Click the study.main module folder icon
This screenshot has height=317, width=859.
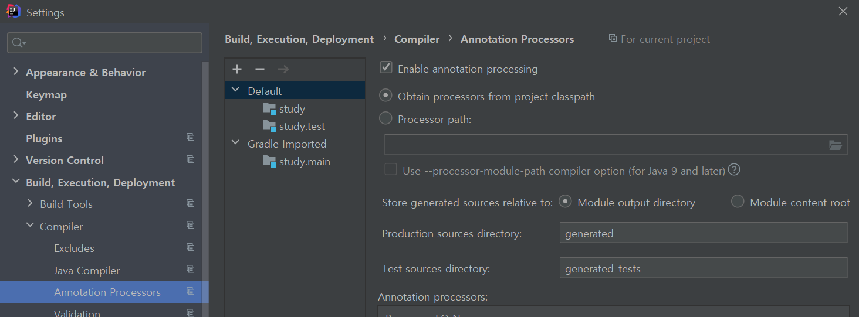click(269, 161)
